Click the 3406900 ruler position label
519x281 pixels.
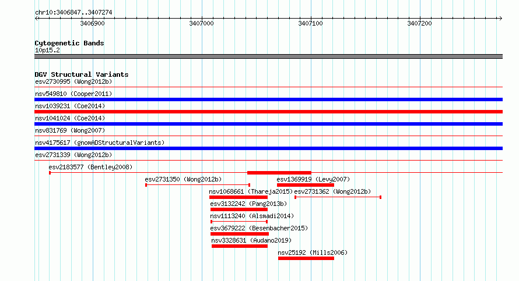(92, 23)
